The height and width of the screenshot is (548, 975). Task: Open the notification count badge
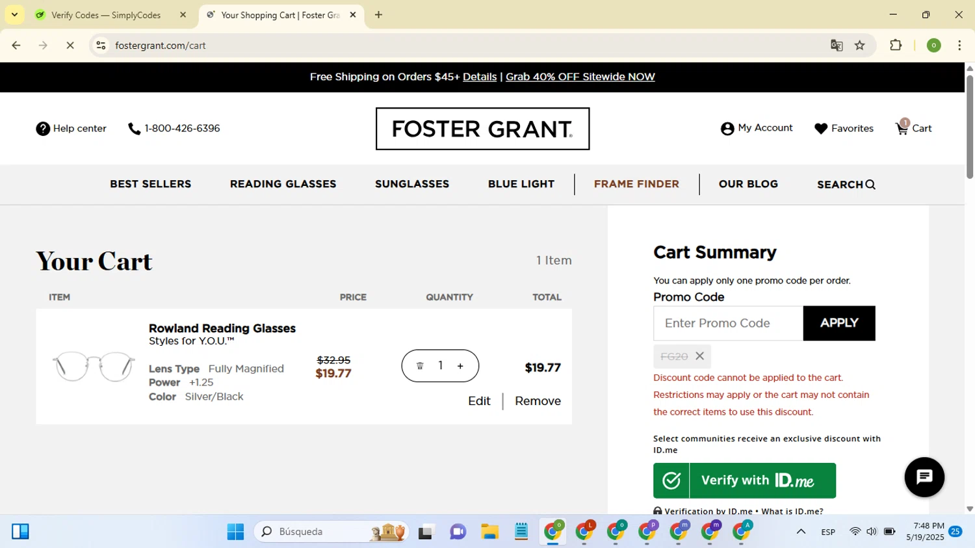955,532
